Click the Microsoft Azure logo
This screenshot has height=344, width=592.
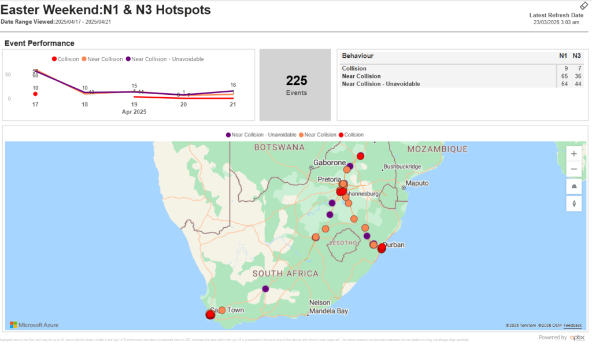coord(34,325)
